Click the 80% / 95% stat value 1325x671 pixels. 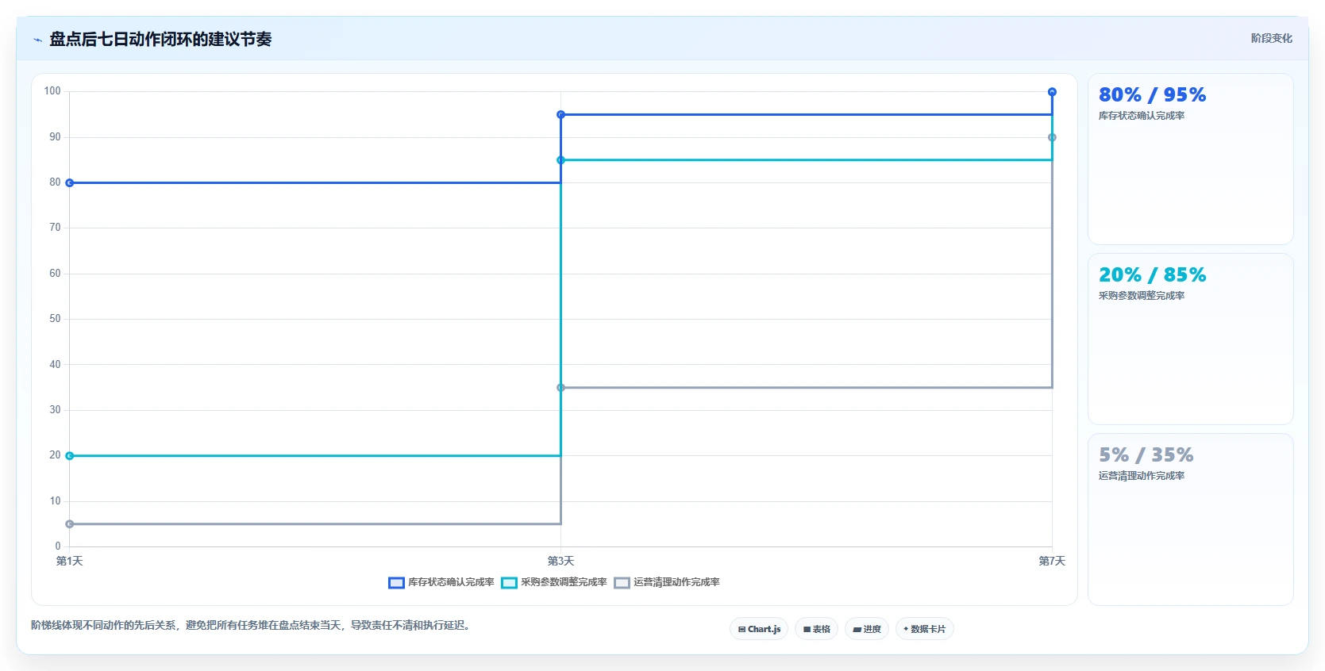(x=1152, y=95)
